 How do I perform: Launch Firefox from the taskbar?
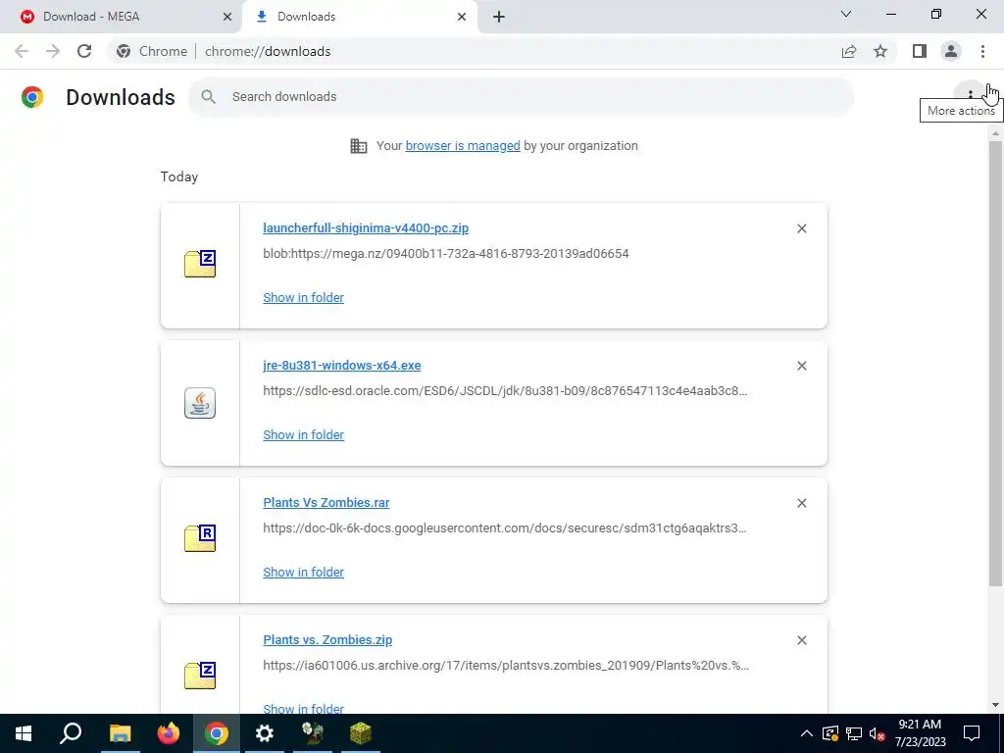click(x=169, y=733)
